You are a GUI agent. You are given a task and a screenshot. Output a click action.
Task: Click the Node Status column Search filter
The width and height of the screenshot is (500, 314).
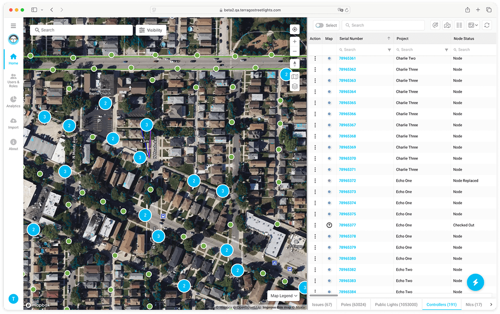point(474,50)
